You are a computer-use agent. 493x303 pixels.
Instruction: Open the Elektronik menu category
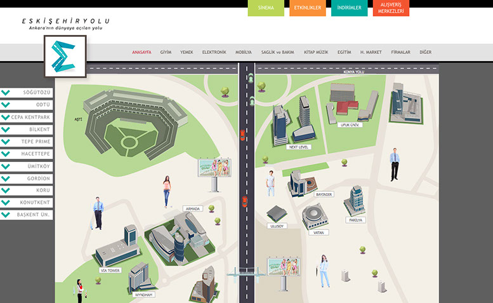tap(214, 52)
